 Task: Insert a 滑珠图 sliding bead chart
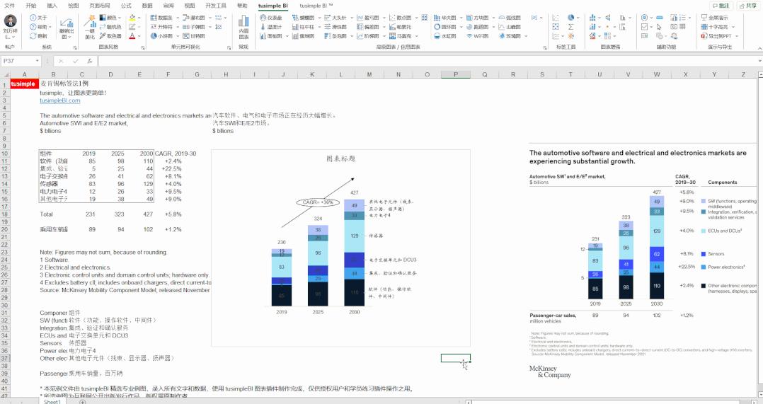coord(335,27)
